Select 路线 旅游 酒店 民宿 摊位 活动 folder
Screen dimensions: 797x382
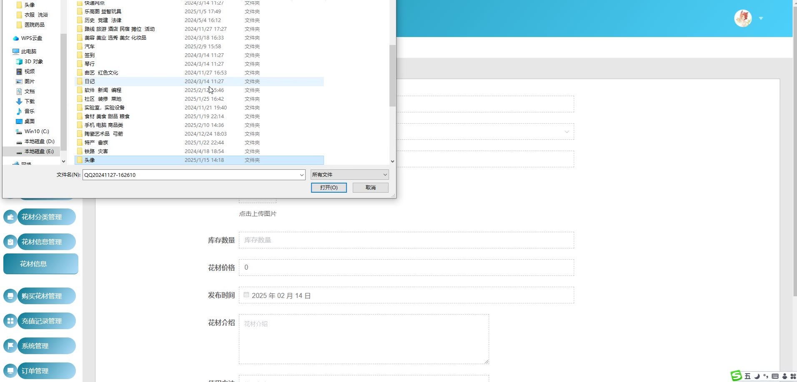point(199,29)
